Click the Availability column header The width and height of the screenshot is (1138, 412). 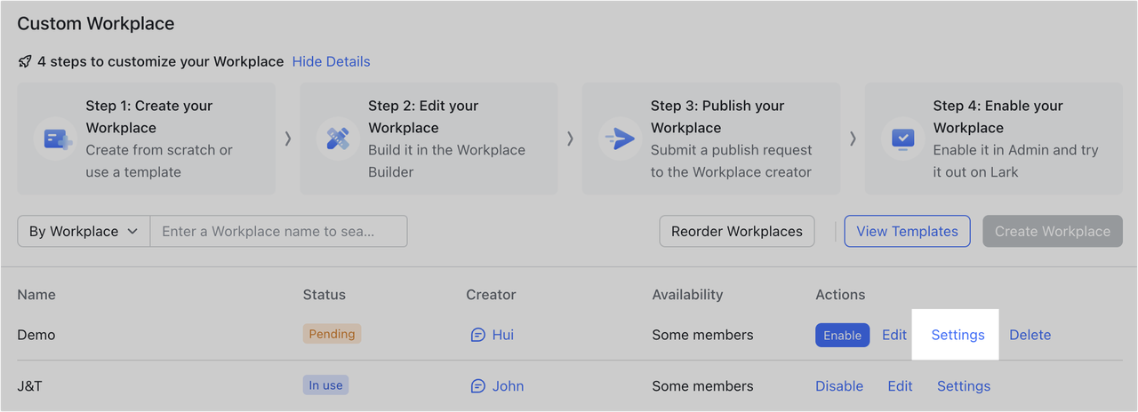click(687, 295)
